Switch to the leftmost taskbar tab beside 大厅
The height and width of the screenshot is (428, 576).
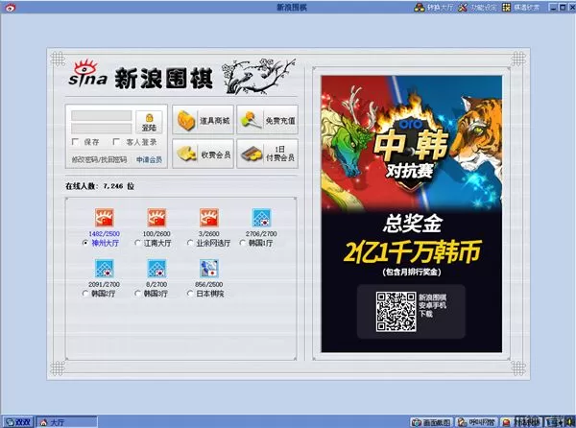click(x=18, y=422)
